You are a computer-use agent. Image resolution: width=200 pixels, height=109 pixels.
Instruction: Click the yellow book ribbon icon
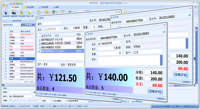coord(47,12)
